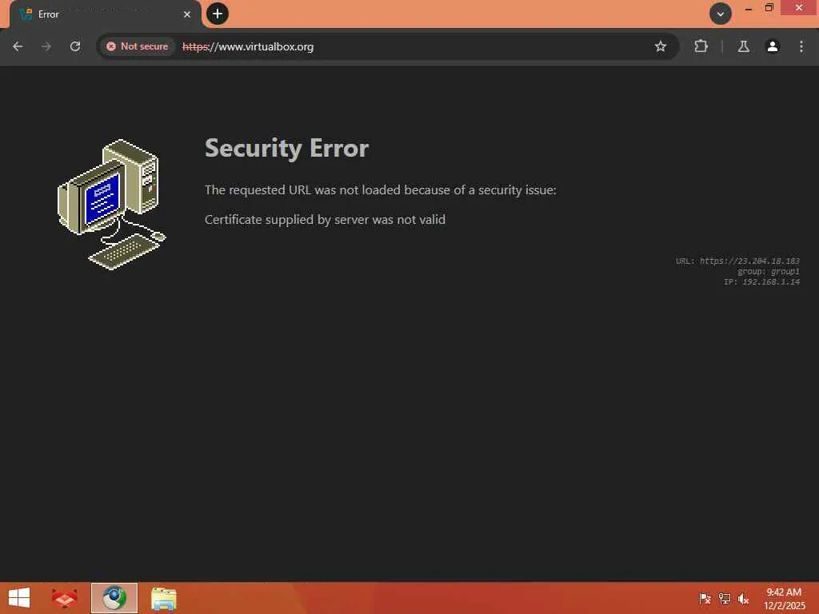Click the muted volume tray icon
The width and height of the screenshot is (819, 614).
[743, 599]
